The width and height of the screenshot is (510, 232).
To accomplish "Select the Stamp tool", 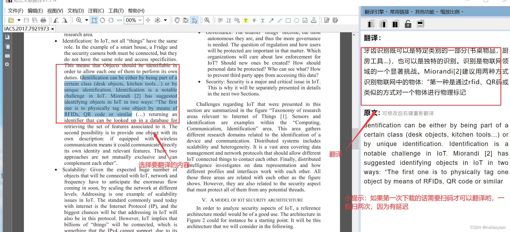I will pos(314,20).
